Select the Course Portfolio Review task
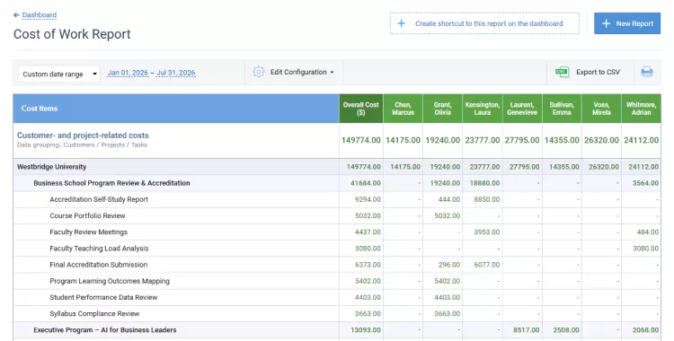Screen dimensions: 674x341 click(x=87, y=215)
